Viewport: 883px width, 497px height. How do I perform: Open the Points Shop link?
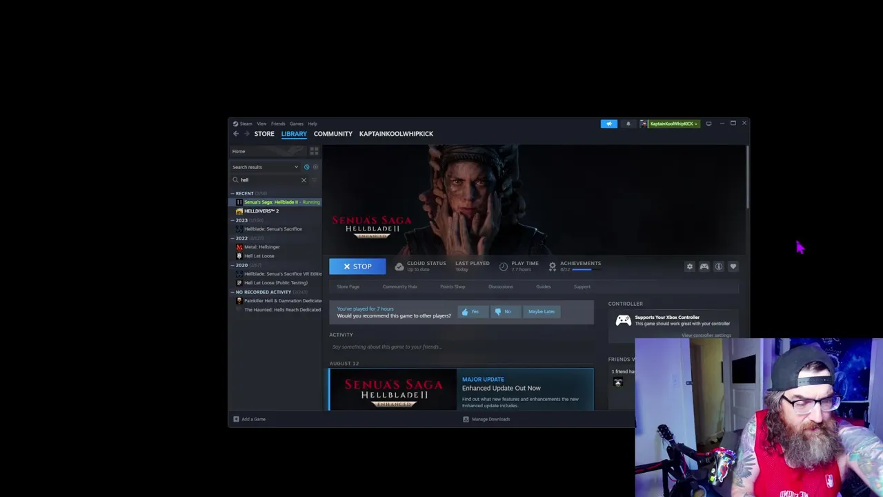pyautogui.click(x=453, y=286)
